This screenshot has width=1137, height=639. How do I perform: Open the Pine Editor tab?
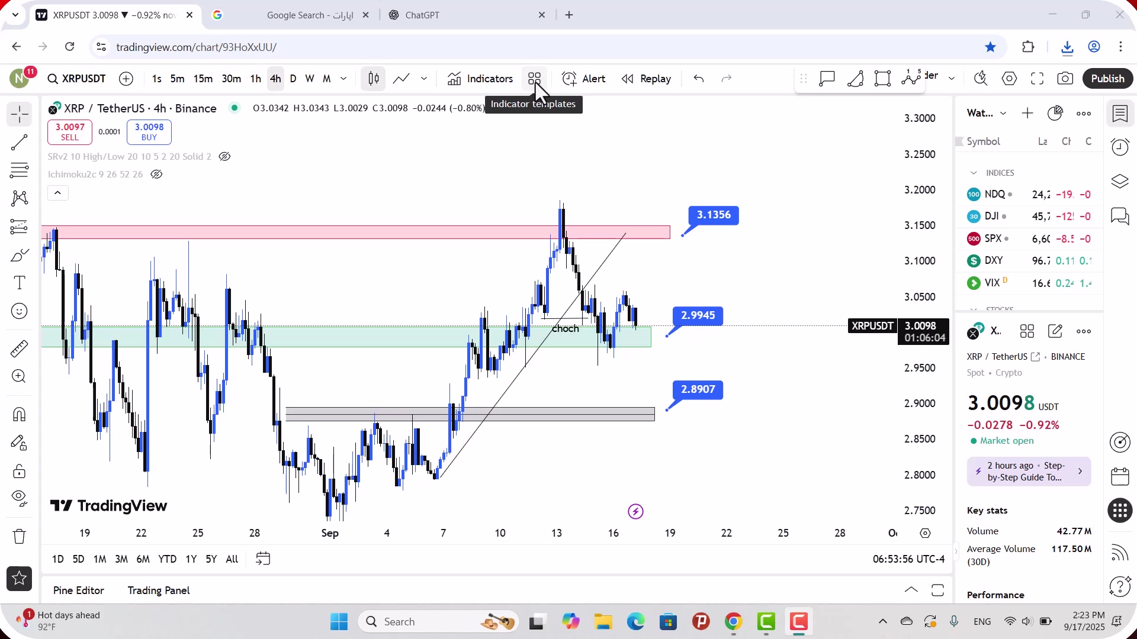(x=79, y=590)
